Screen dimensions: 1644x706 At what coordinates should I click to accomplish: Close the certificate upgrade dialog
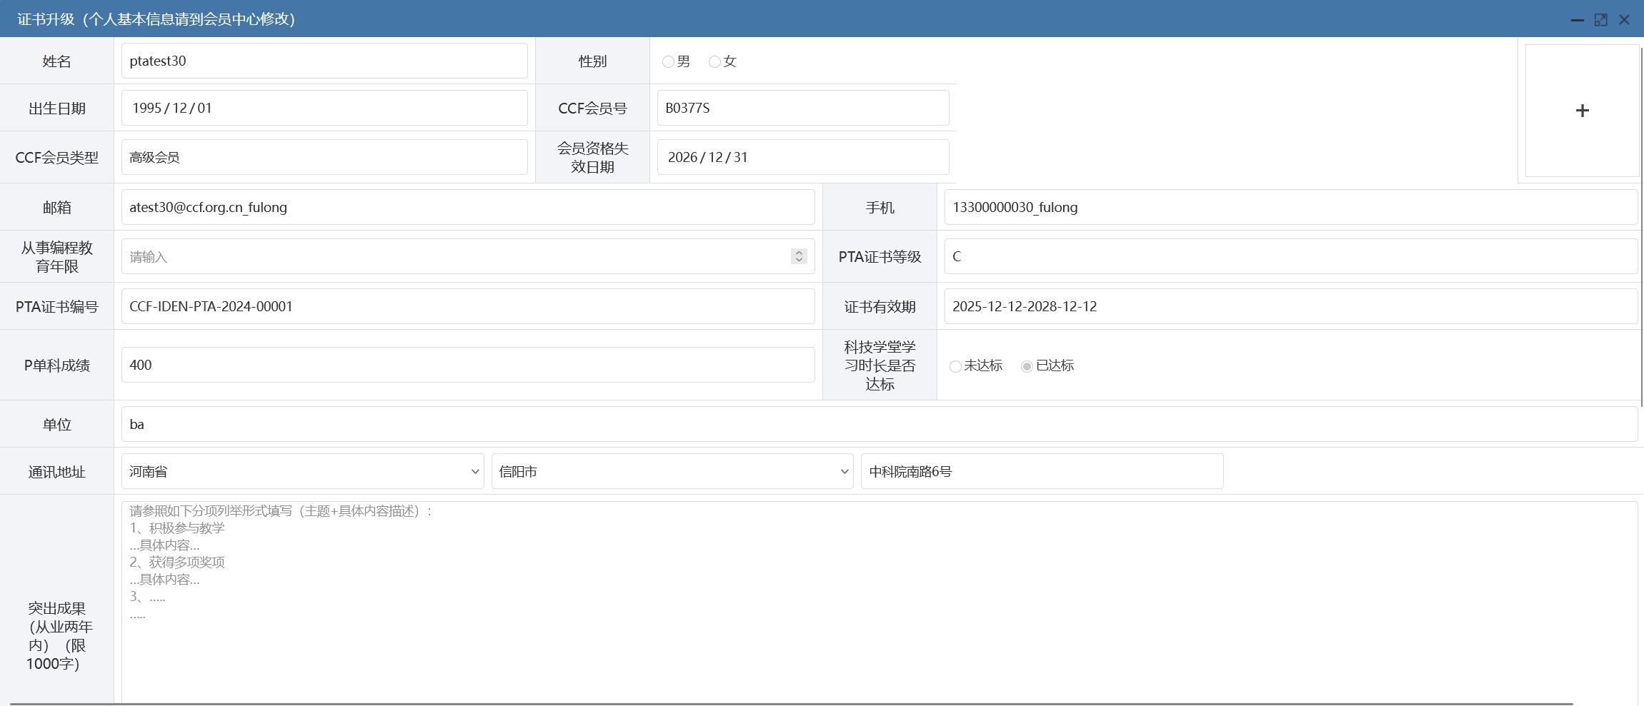(1624, 20)
